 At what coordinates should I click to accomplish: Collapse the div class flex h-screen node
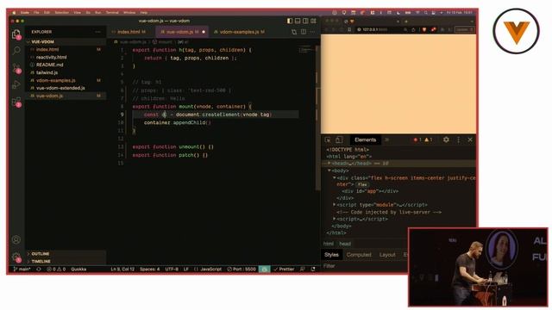[335, 178]
